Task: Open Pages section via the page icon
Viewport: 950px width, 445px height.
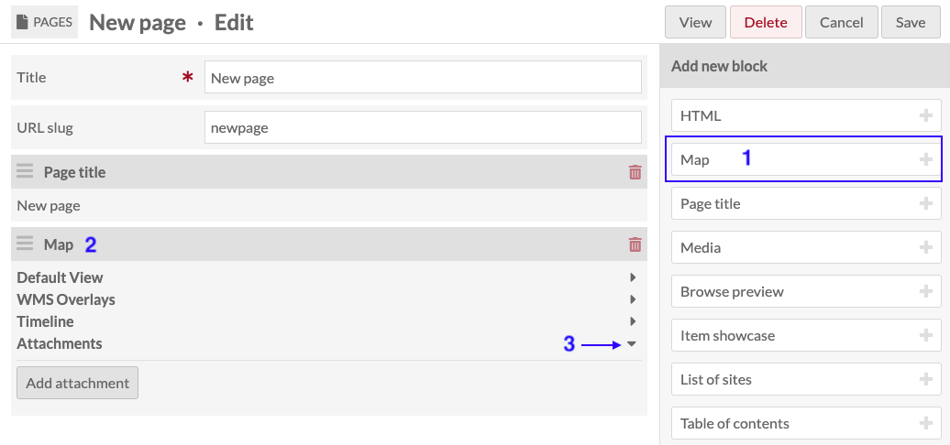Action: 22,22
